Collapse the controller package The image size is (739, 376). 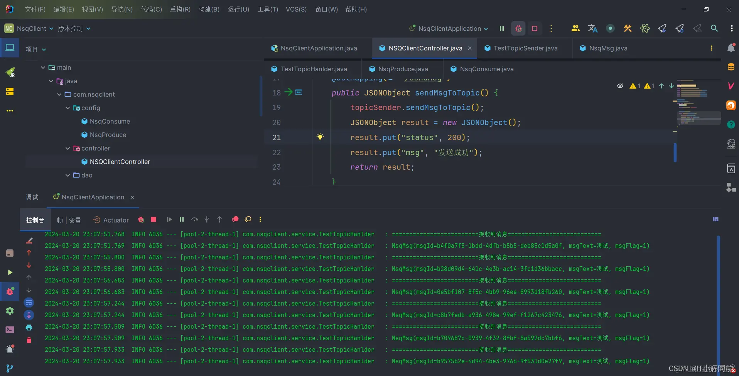(67, 148)
